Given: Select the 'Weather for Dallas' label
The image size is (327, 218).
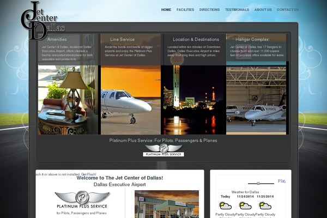Looking at the screenshot, I should (245, 192).
